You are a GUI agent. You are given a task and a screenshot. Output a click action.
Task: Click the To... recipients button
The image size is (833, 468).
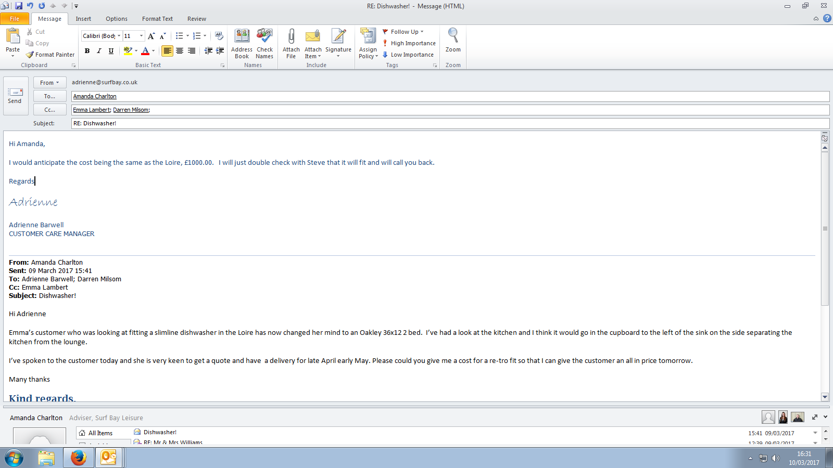50,96
